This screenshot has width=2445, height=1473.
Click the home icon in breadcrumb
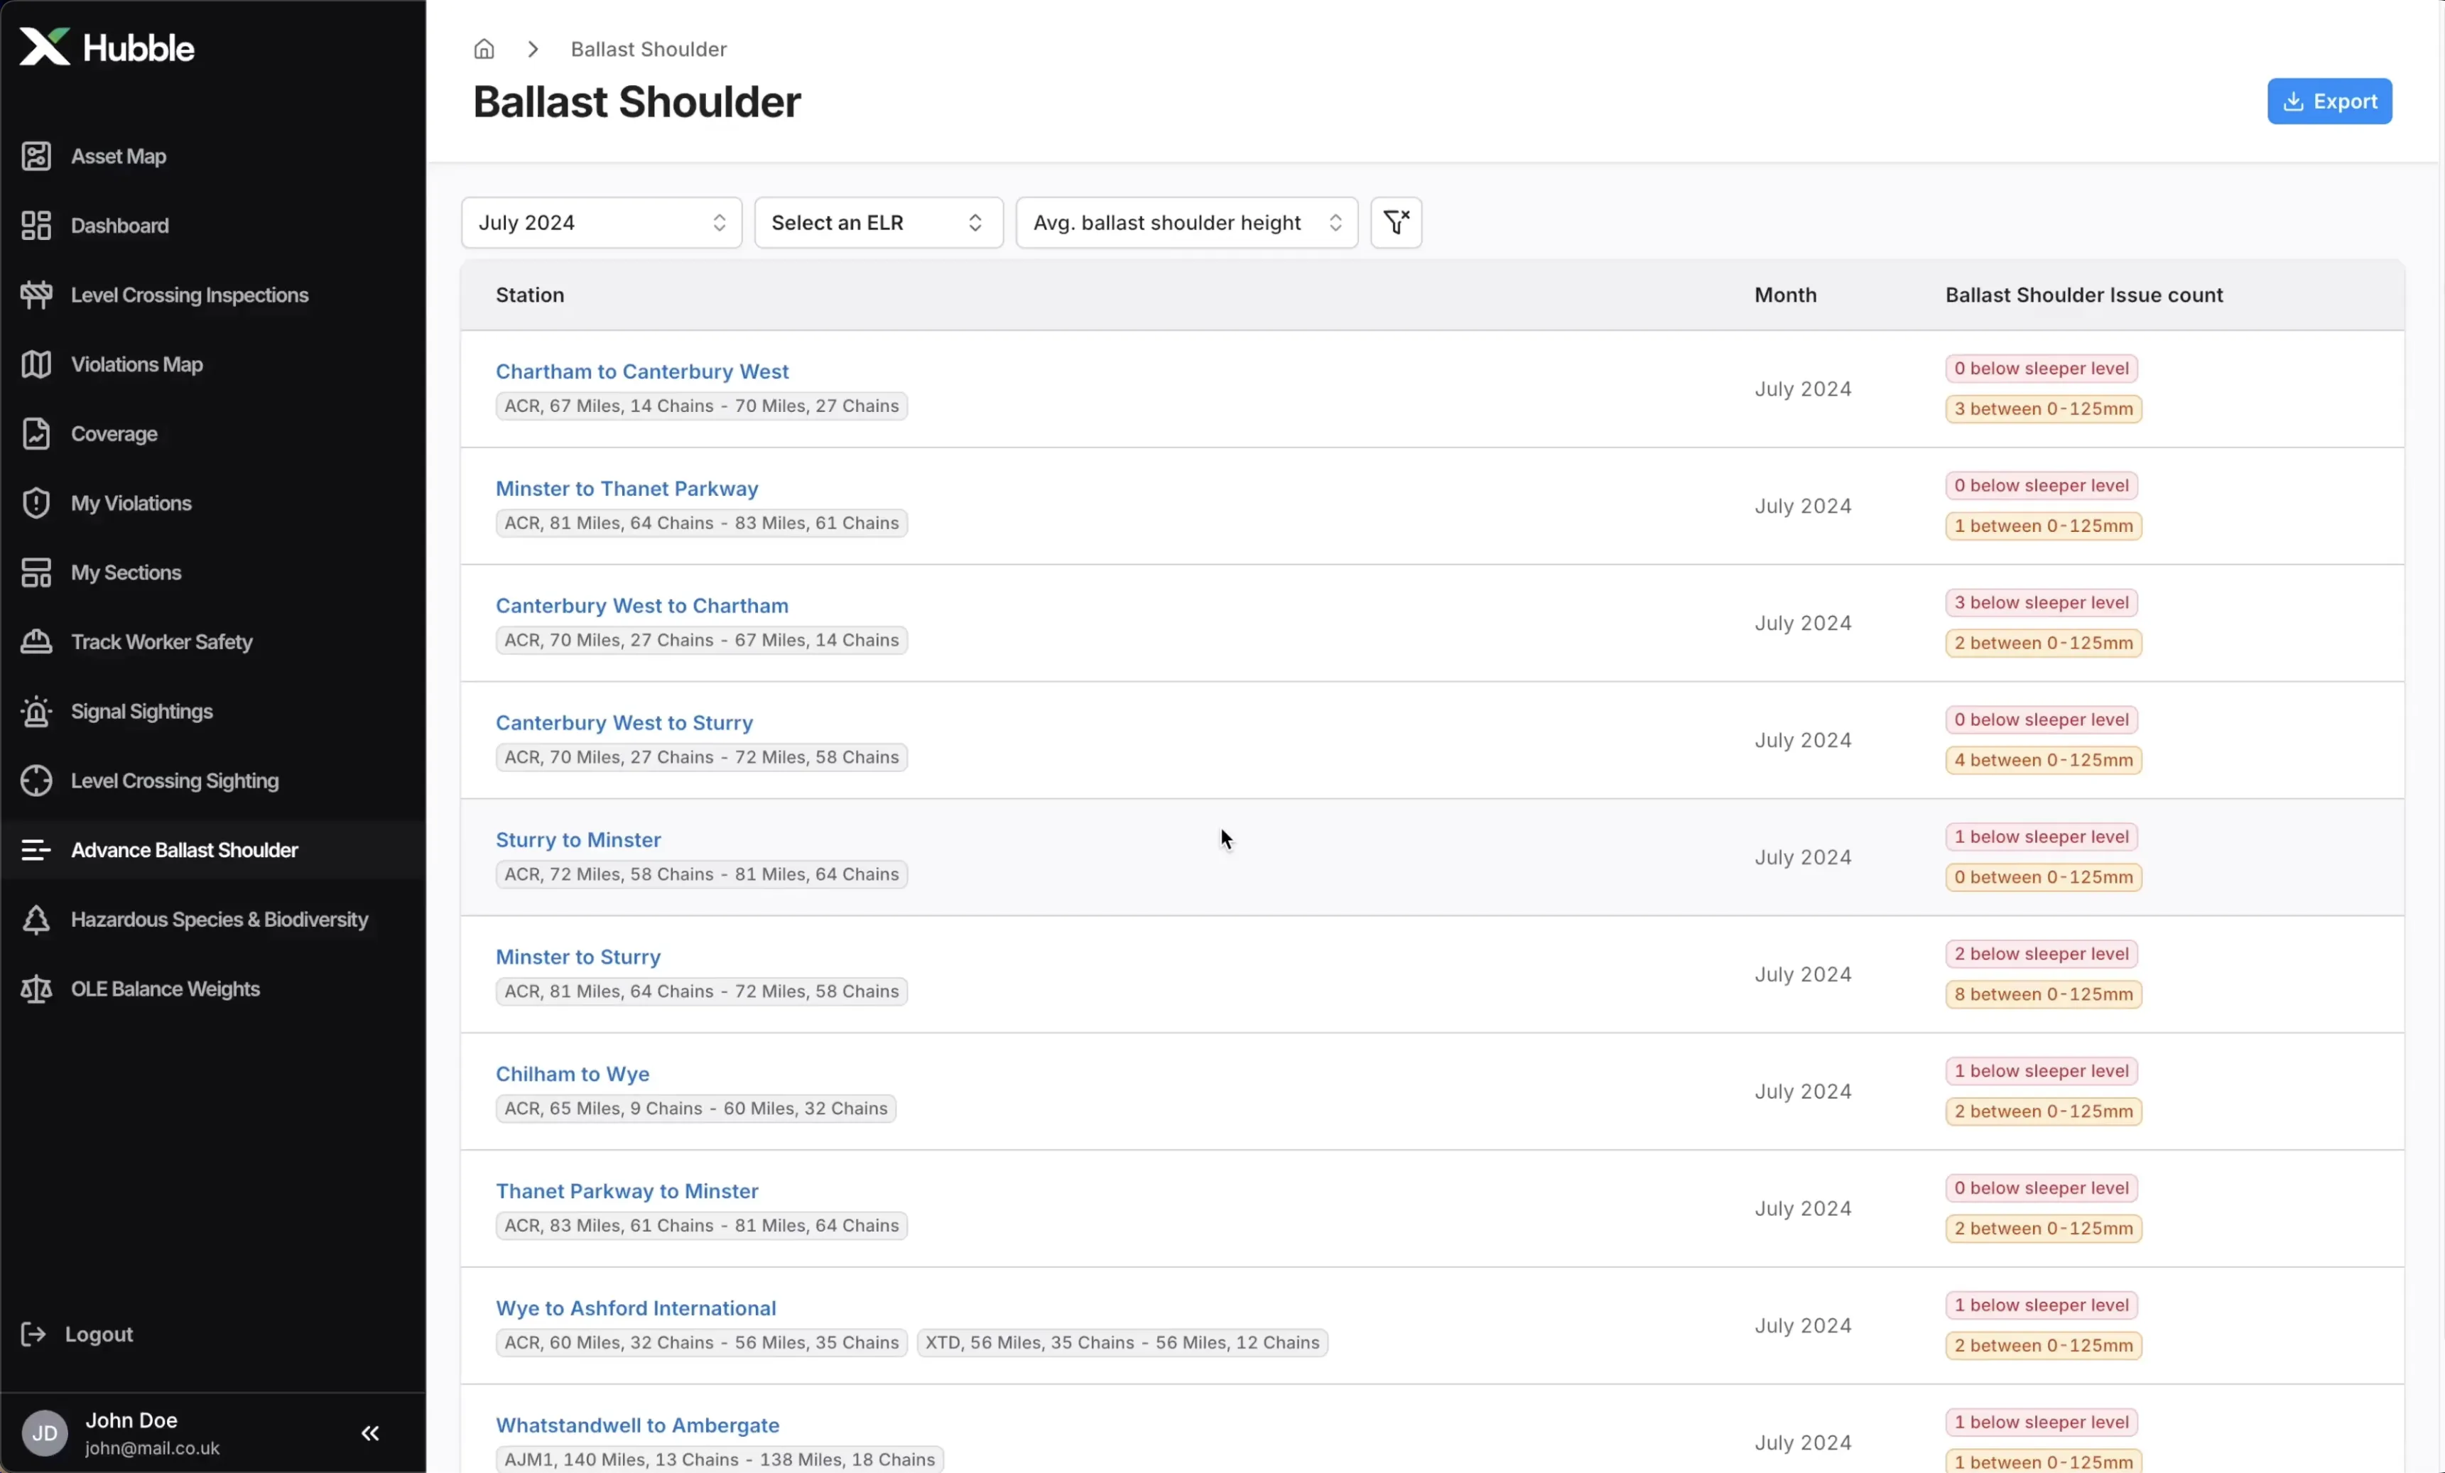pyautogui.click(x=484, y=50)
